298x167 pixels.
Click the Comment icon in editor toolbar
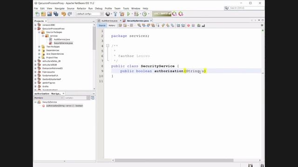tap(199, 26)
